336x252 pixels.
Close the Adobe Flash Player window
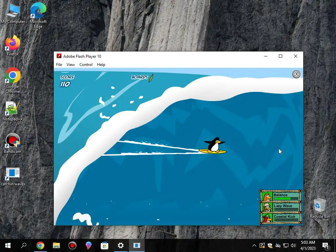point(296,56)
